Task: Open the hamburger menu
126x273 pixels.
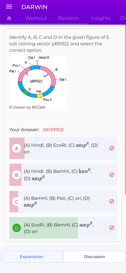Action: (x=9, y=7)
